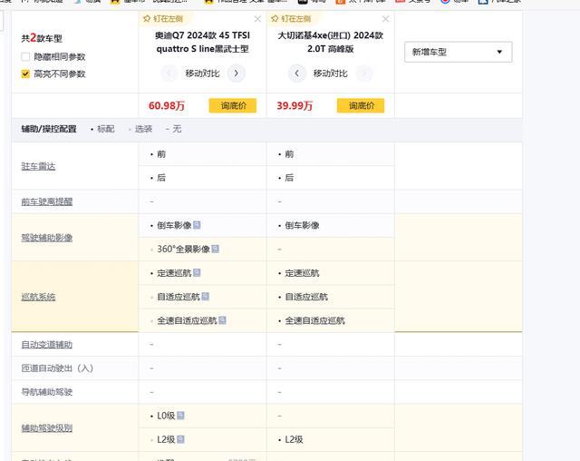The width and height of the screenshot is (580, 461).
Task: Click 询底价 for the 39.99万 Grand Cherokee
Action: pos(361,105)
